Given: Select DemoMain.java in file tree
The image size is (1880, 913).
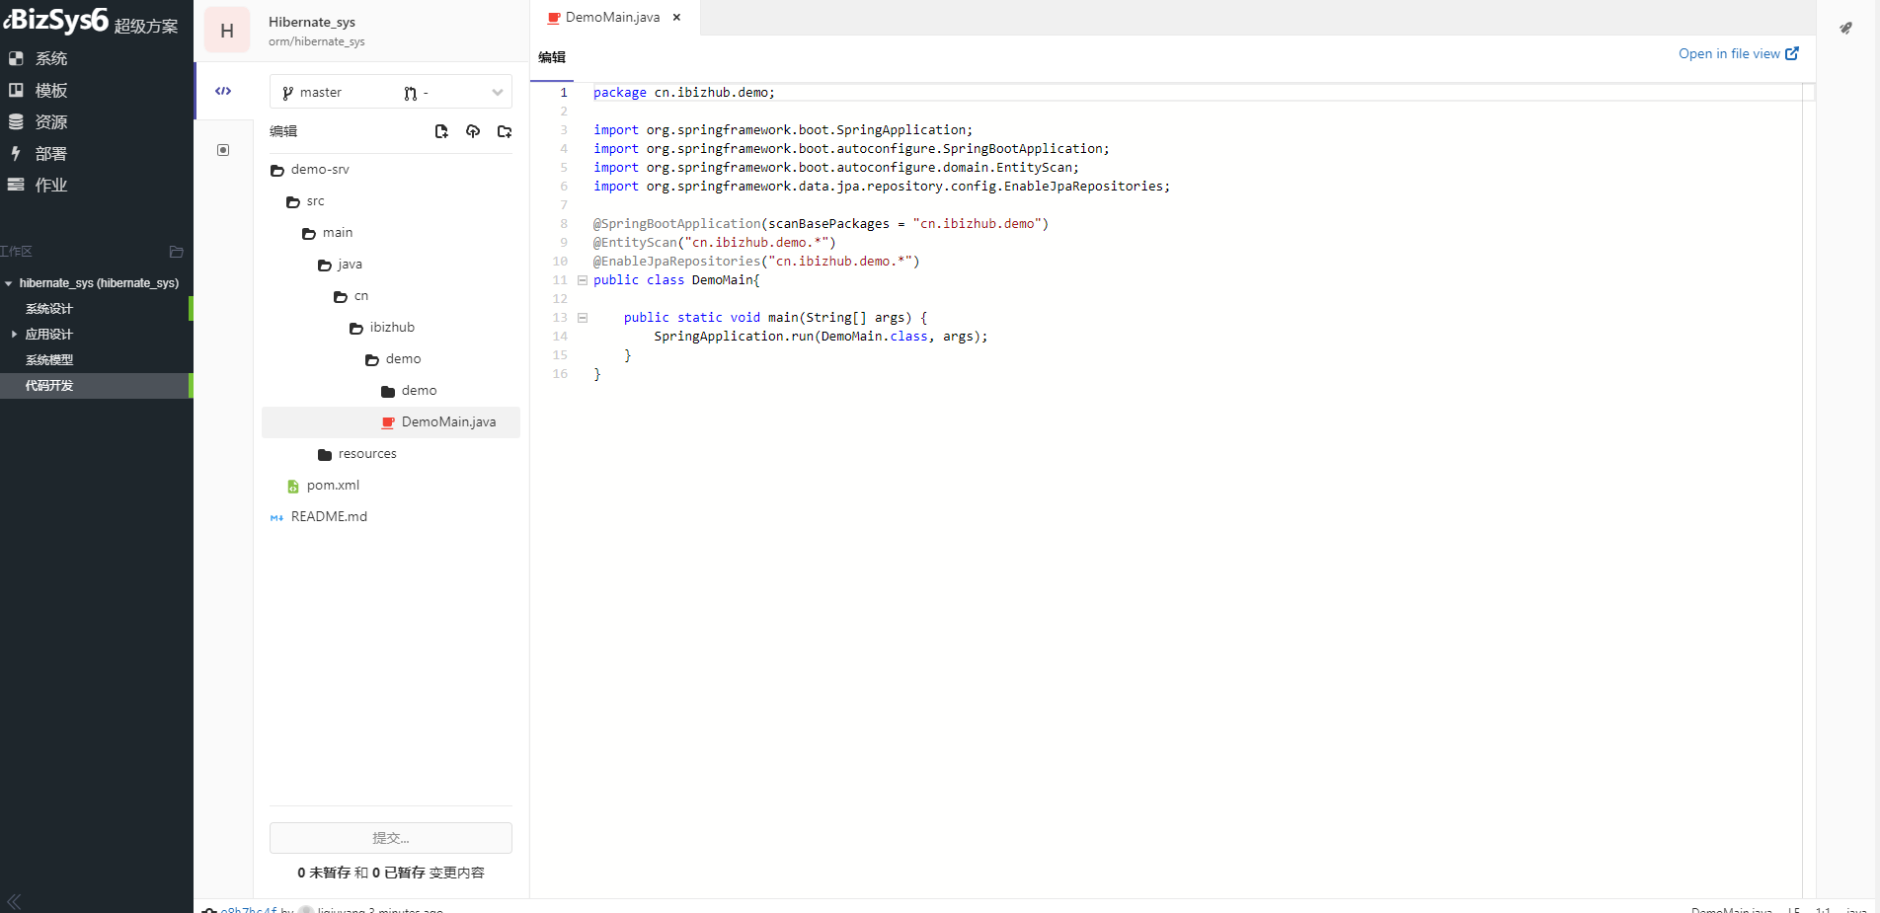Looking at the screenshot, I should (391, 422).
